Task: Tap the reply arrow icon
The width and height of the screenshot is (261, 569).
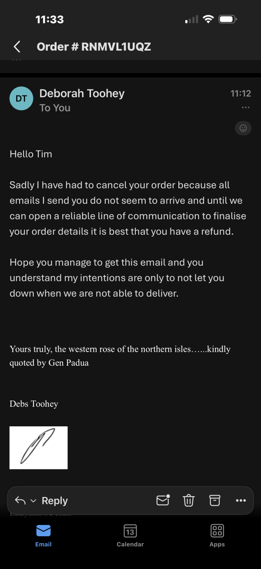Action: pos(20,500)
